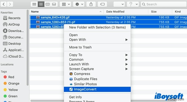This screenshot has width=187, height=102.
Task: Switch to icon view
Action: tap(34, 4)
